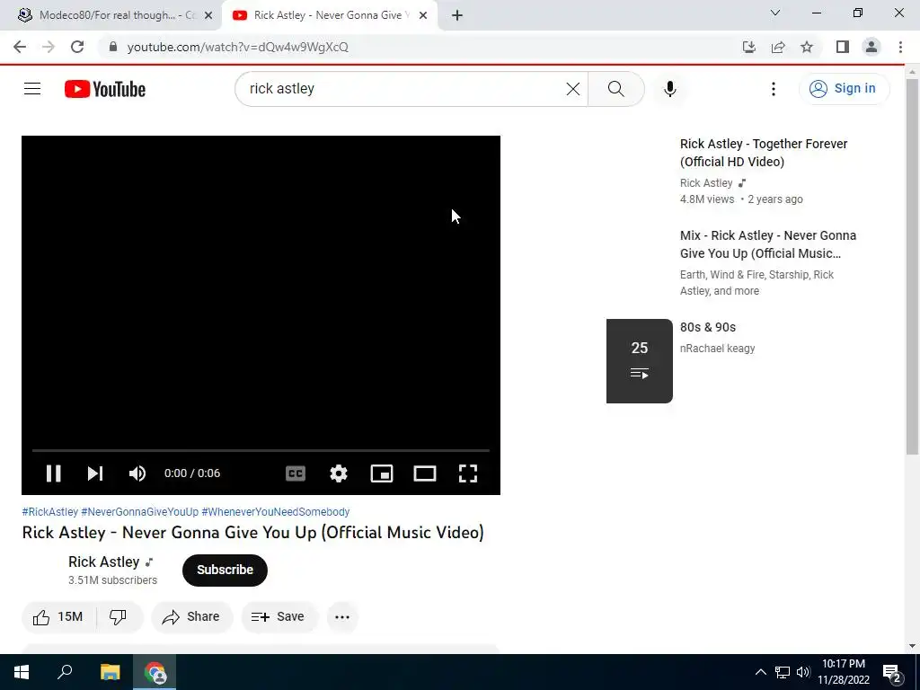Viewport: 920px width, 690px height.
Task: Open the network tray icon
Action: (783, 672)
